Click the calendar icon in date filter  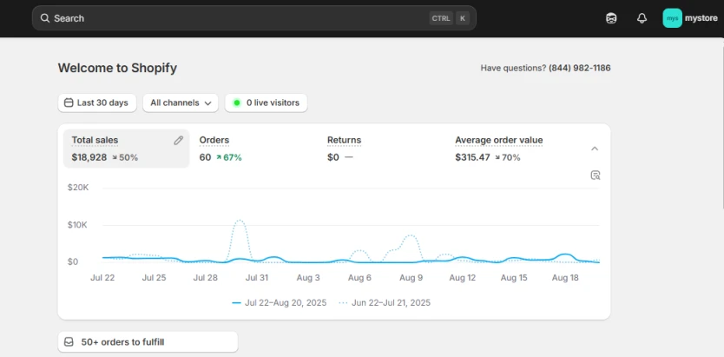pyautogui.click(x=69, y=102)
